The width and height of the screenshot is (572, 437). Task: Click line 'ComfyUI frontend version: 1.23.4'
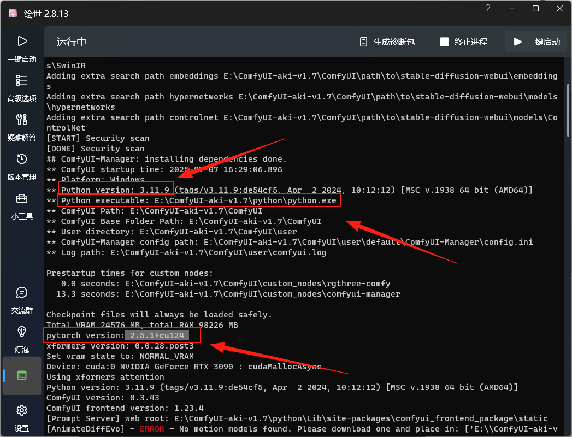click(125, 408)
